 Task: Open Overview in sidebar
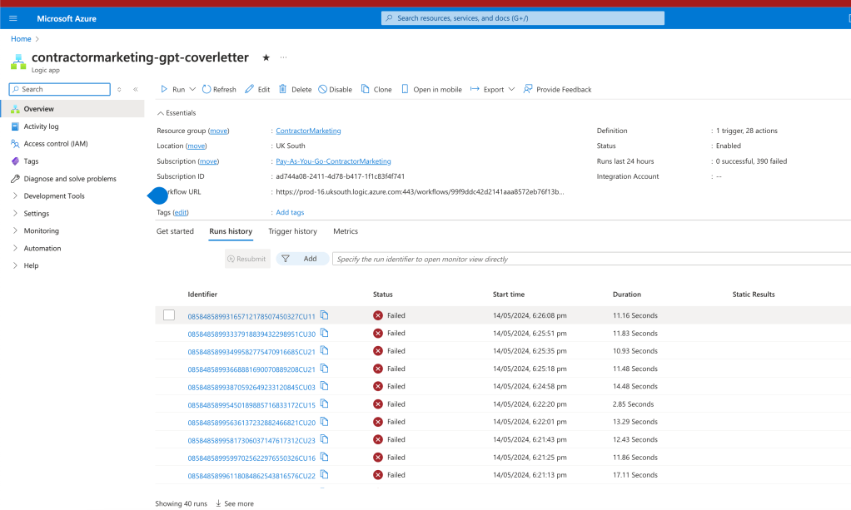pos(72,108)
